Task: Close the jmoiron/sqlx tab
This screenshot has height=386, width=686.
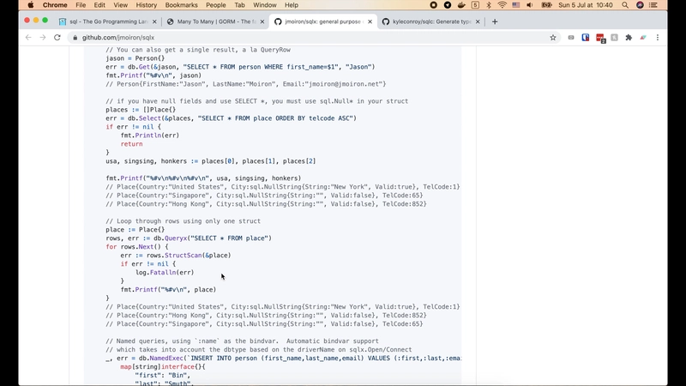Action: 370,21
